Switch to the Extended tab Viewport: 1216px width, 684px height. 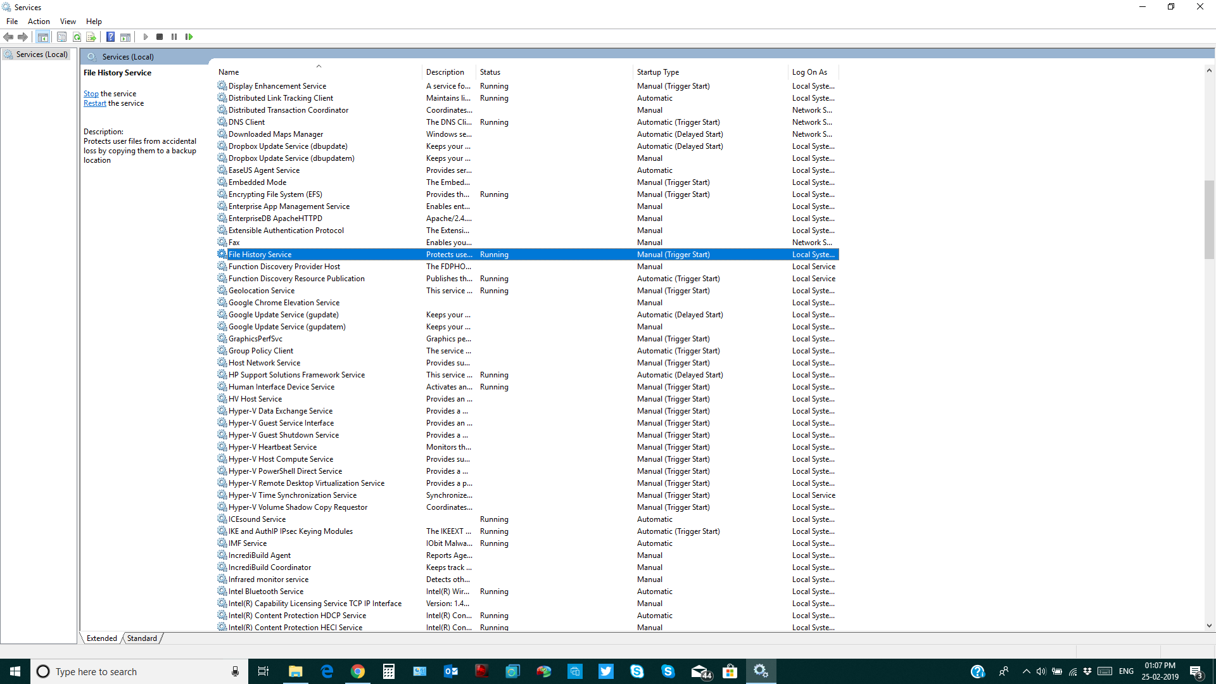102,638
